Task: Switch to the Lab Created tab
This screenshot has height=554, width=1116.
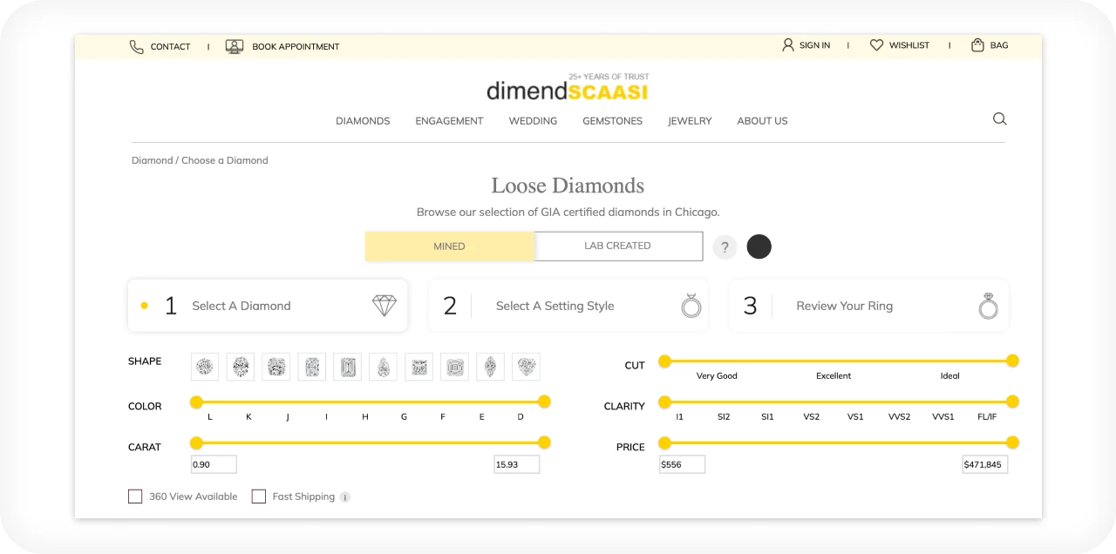Action: [618, 246]
